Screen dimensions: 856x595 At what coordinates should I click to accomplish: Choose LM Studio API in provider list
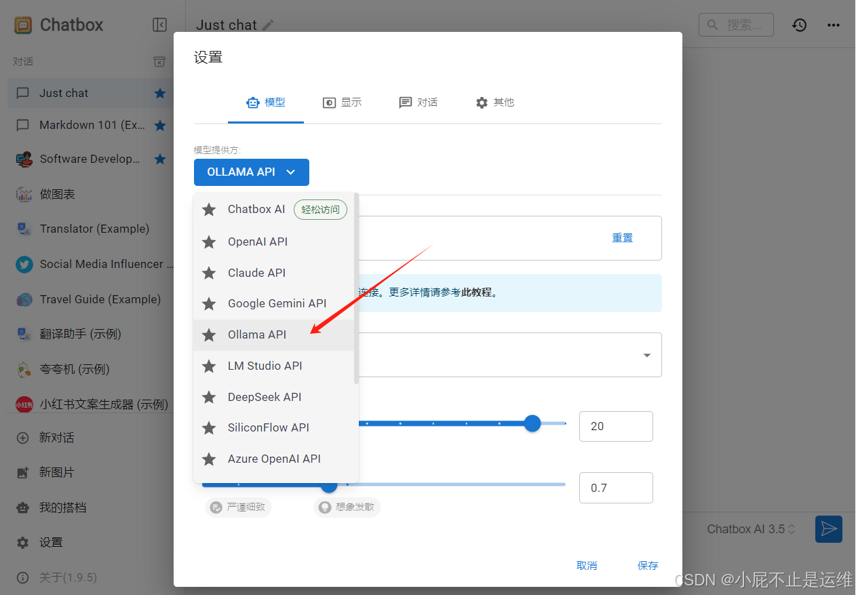tap(274, 366)
